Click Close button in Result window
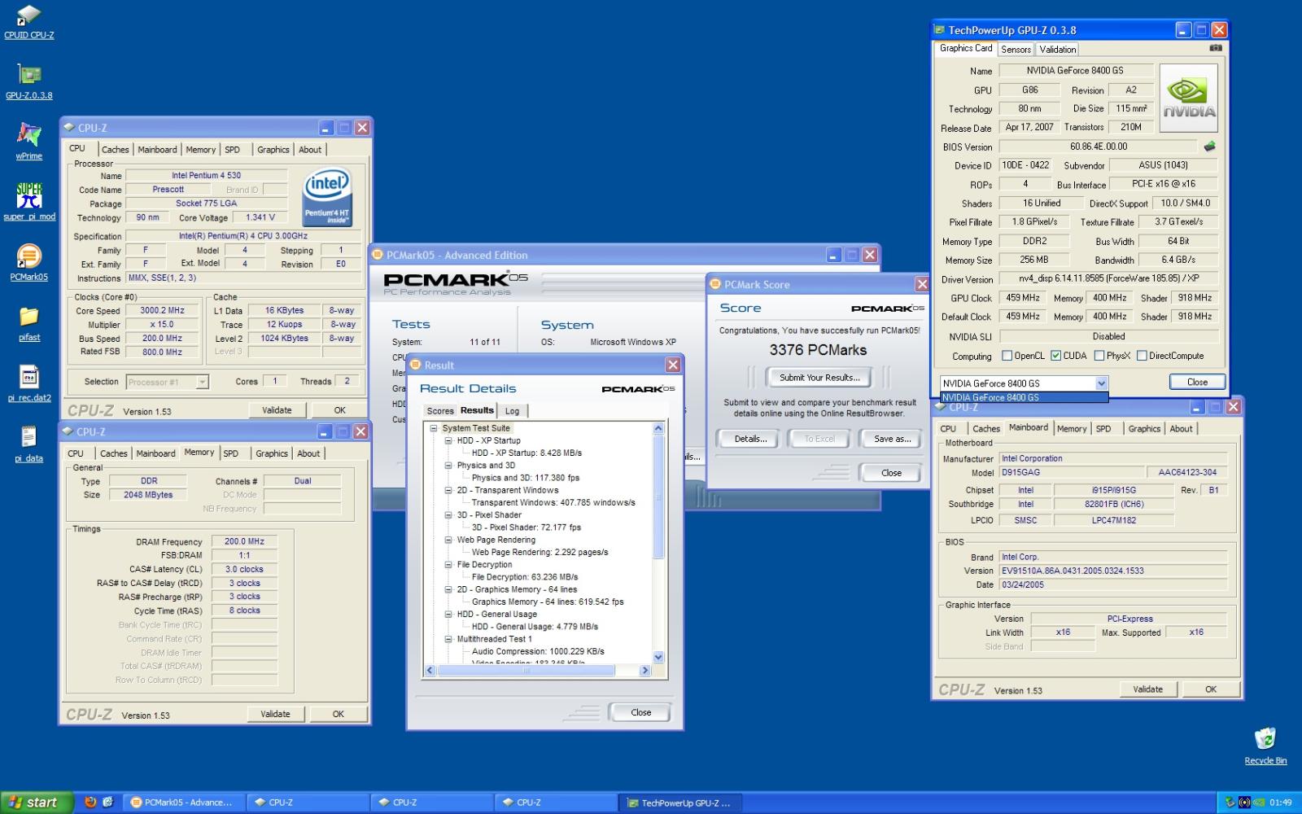Viewport: 1302px width, 814px height. coord(640,712)
